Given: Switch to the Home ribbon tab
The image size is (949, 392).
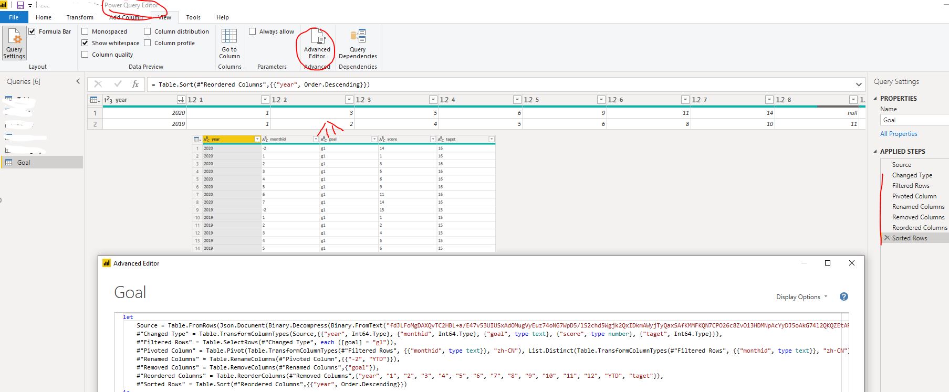Looking at the screenshot, I should (44, 17).
